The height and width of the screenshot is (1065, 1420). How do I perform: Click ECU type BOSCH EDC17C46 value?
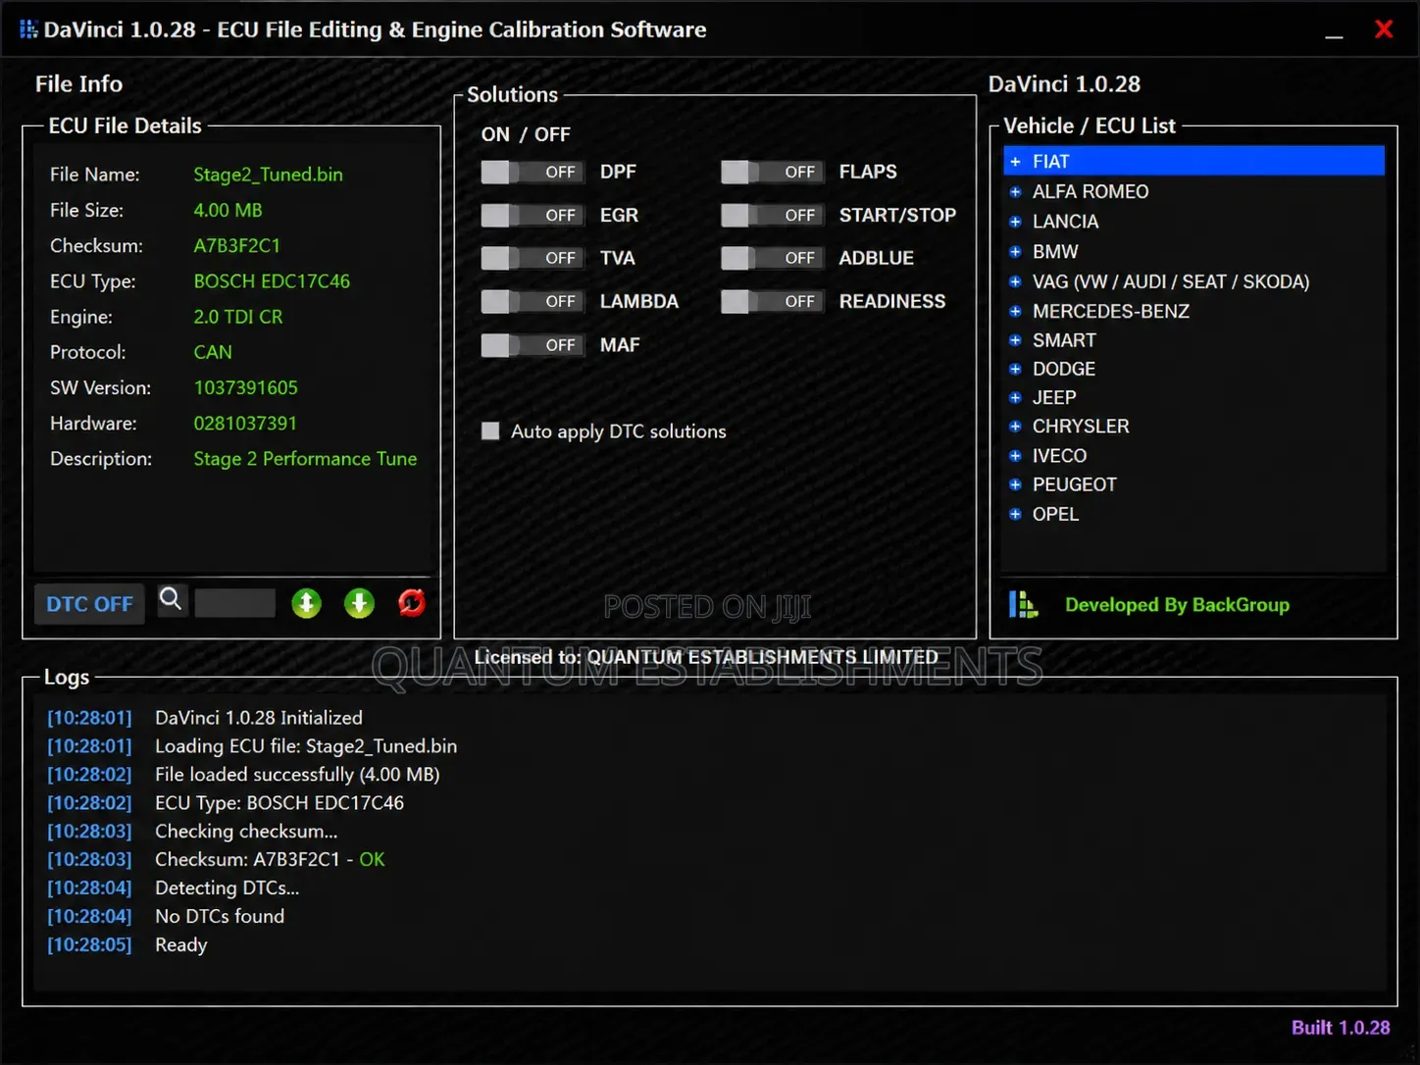[x=272, y=281]
